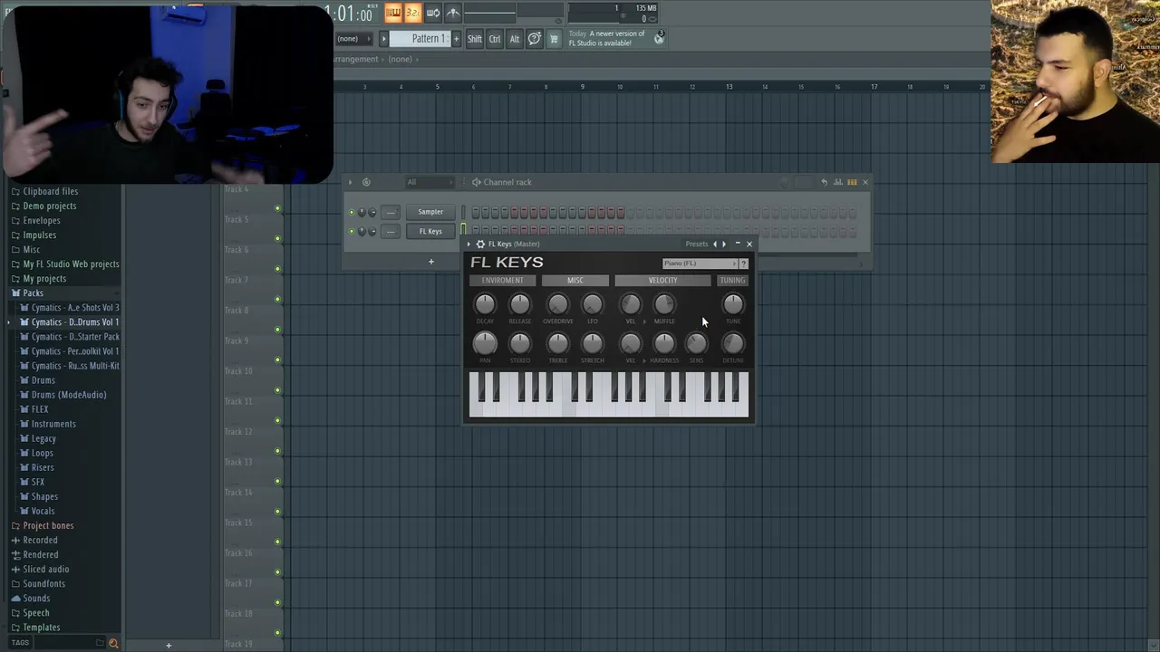This screenshot has height=652, width=1160.
Task: Select previous FL Keys preset arrow
Action: click(715, 244)
